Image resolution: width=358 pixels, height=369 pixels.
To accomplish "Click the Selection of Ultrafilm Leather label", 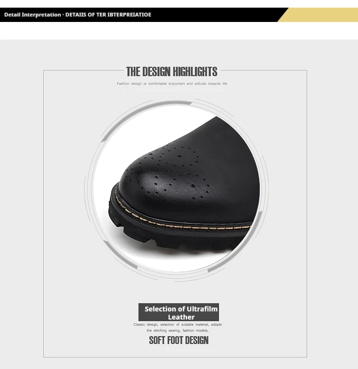I will tap(179, 312).
